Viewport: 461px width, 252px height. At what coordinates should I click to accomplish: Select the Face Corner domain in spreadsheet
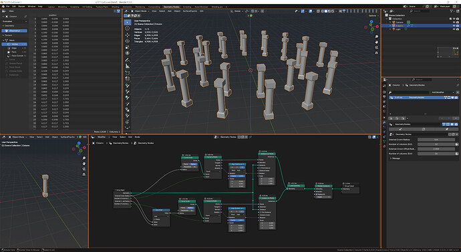(x=17, y=55)
